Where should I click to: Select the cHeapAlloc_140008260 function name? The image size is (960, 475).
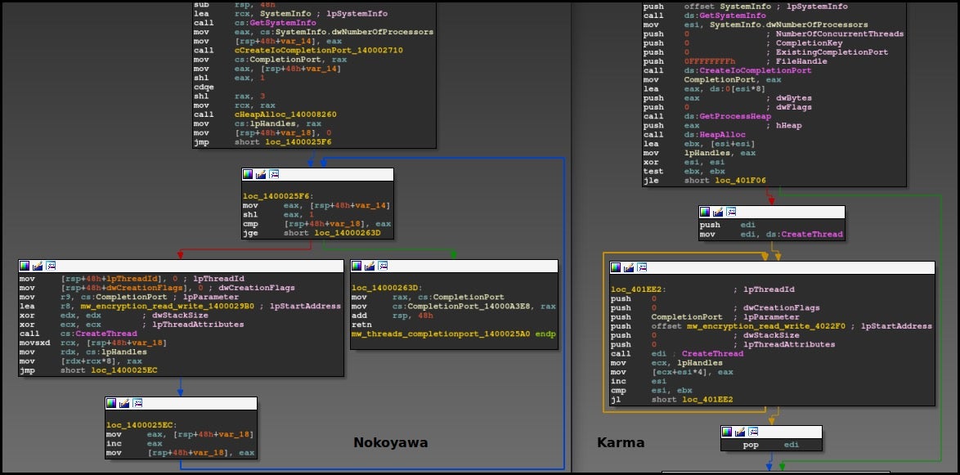285,114
